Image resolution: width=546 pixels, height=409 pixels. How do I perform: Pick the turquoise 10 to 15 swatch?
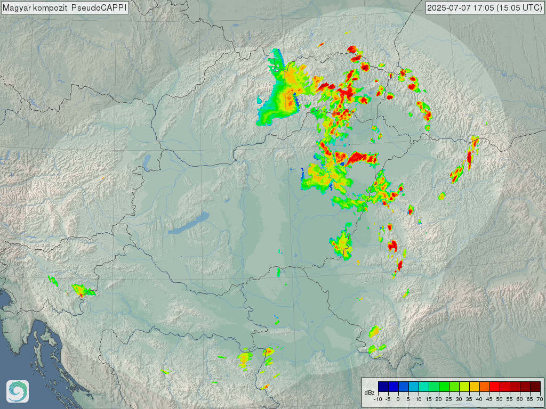(424, 387)
